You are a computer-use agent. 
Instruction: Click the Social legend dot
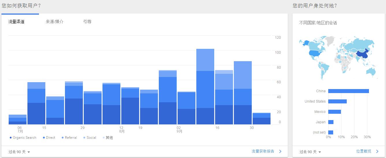point(84,138)
